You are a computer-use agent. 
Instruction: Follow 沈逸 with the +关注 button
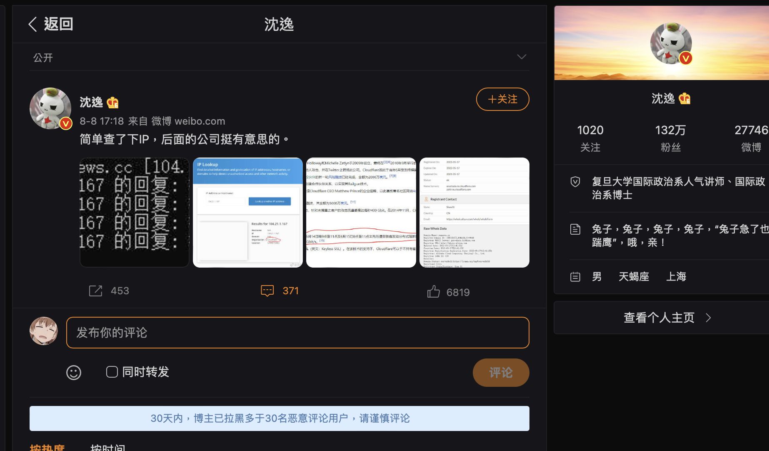[x=502, y=99]
